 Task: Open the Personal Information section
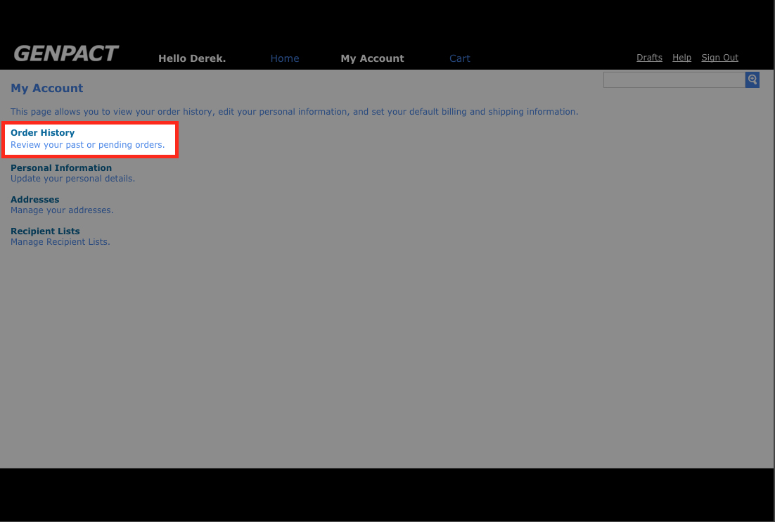[x=61, y=168]
